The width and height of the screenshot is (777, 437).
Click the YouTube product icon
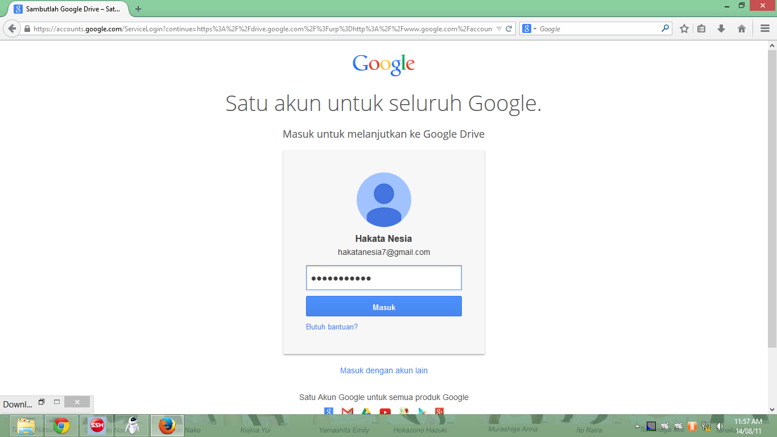[385, 411]
